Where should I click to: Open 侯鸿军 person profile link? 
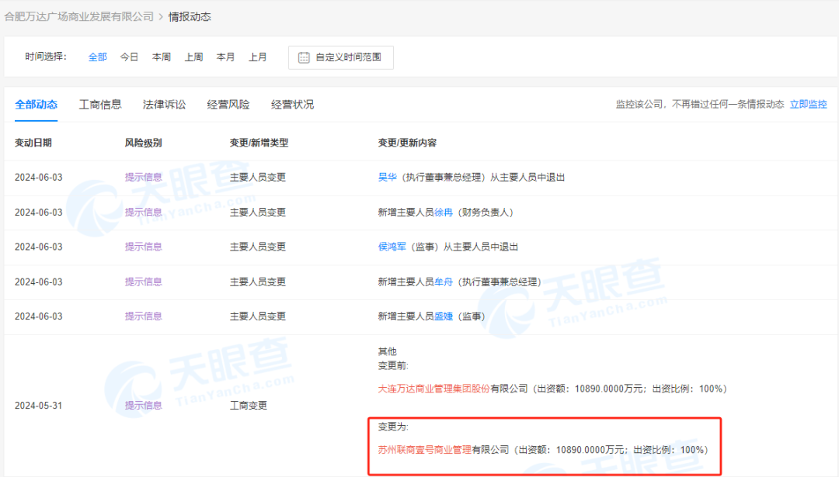tap(392, 247)
